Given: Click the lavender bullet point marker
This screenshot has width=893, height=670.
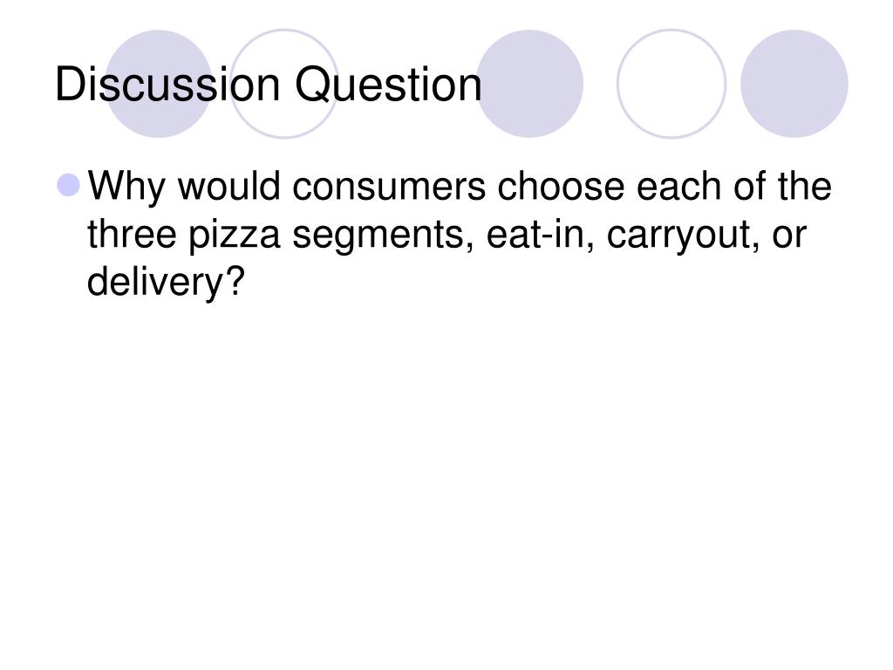Looking at the screenshot, I should click(68, 185).
